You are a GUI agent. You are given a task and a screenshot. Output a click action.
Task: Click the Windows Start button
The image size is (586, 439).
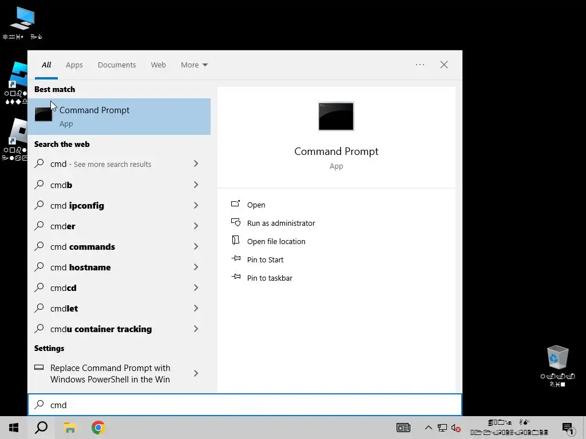[x=14, y=428]
